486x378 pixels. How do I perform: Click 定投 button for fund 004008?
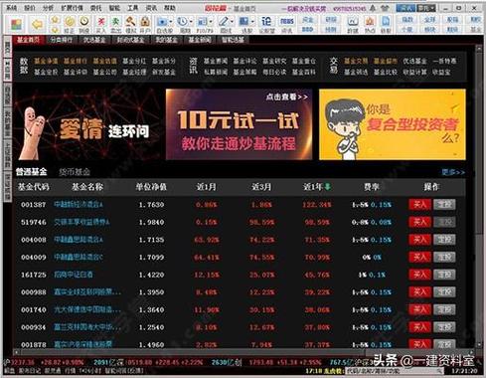[x=444, y=240]
